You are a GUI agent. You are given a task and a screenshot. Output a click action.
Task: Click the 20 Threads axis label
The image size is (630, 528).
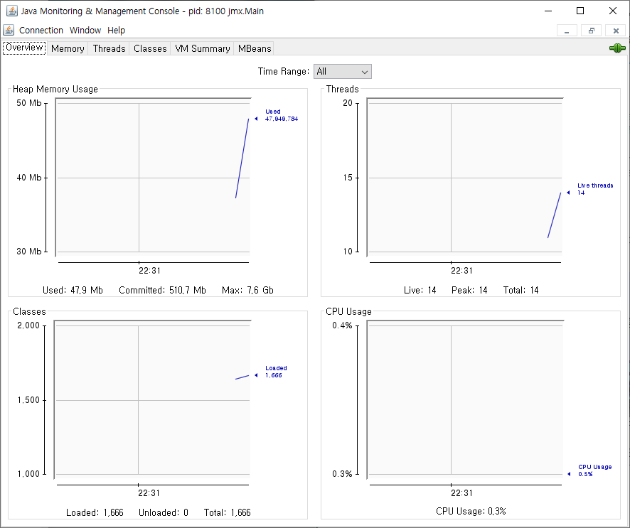[348, 103]
